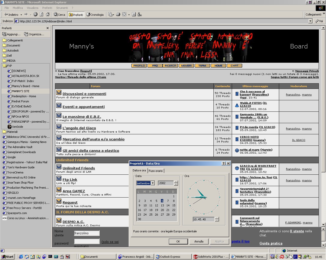This screenshot has height=260, width=326.
Task: Open the Strumenti menu
Action: (x=62, y=8)
